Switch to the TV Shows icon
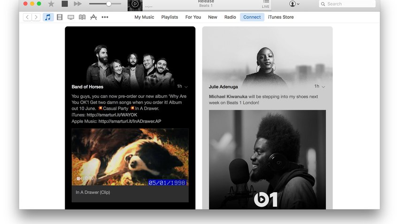Viewport: 399px width, 224px height. click(71, 17)
